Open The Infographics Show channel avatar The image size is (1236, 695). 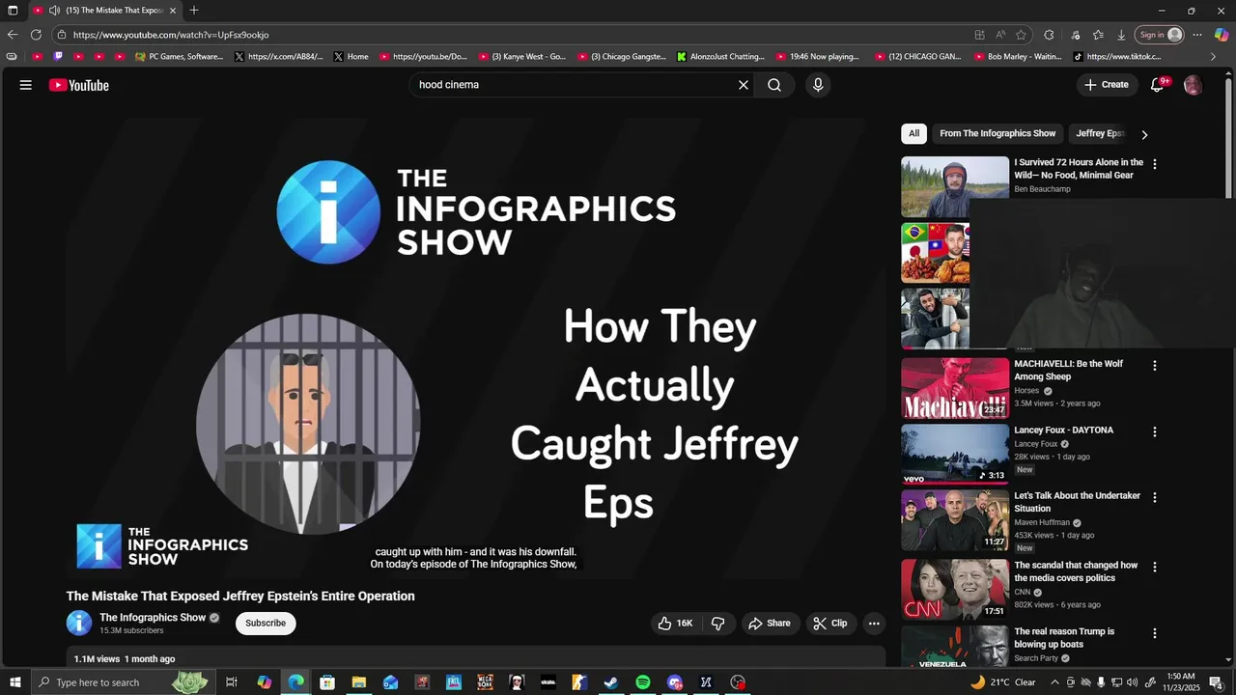tap(79, 624)
